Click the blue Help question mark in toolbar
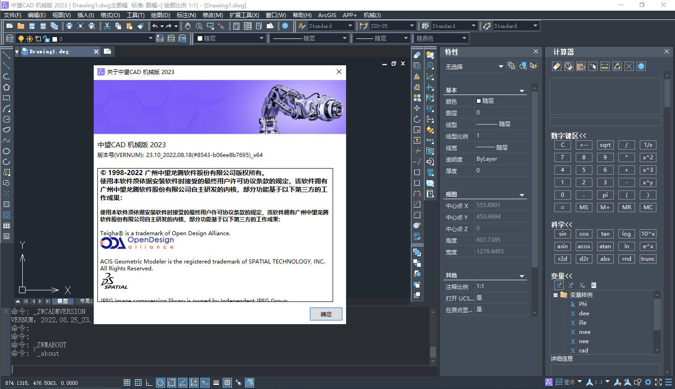Screen dimensions: 675x389 (285, 26)
